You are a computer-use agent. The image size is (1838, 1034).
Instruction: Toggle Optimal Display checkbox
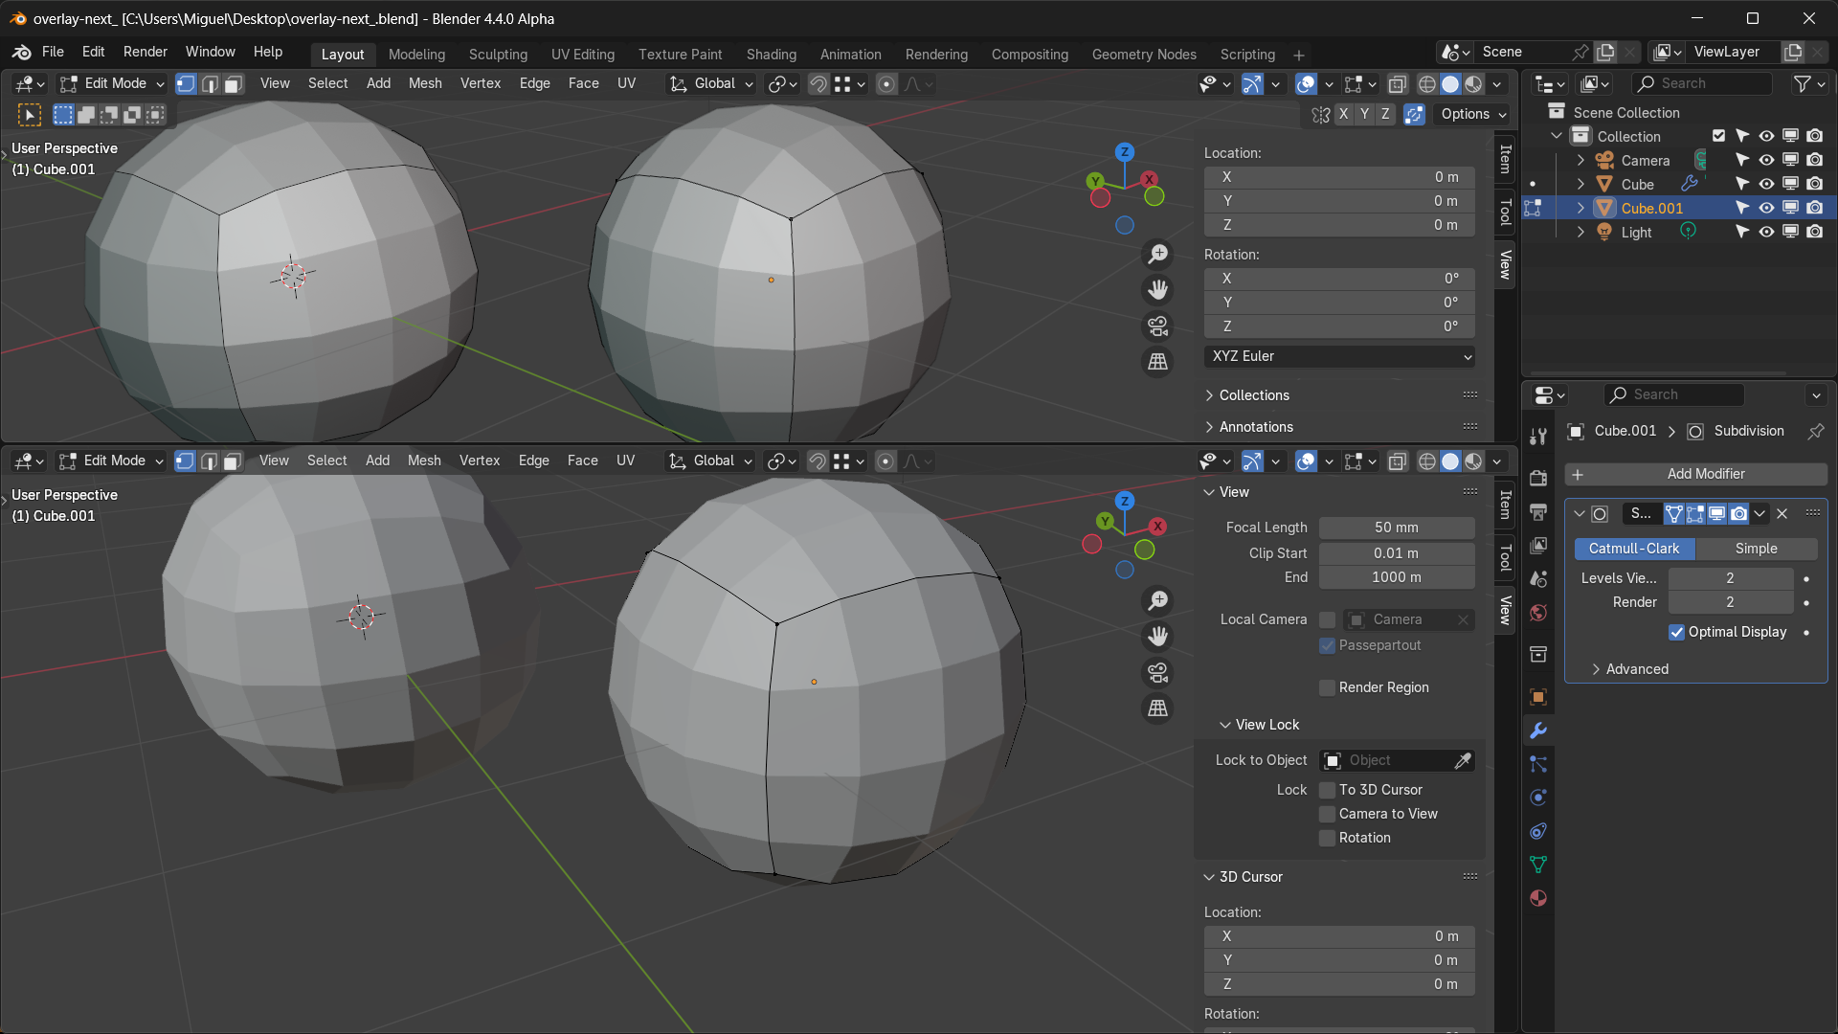(1676, 632)
